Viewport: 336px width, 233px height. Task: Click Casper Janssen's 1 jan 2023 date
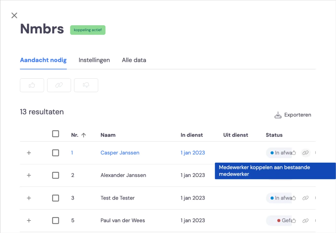coord(193,153)
